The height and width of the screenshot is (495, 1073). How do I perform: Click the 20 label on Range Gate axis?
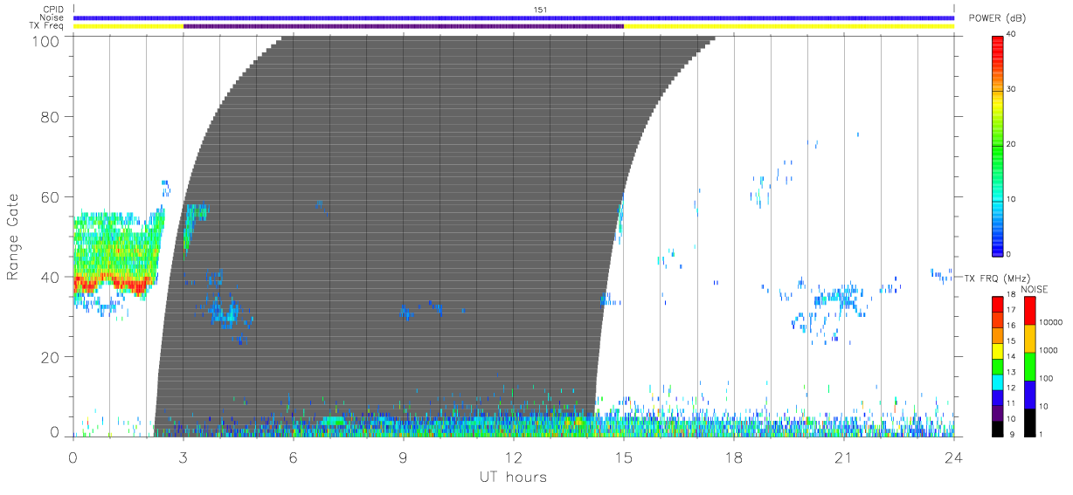(50, 357)
